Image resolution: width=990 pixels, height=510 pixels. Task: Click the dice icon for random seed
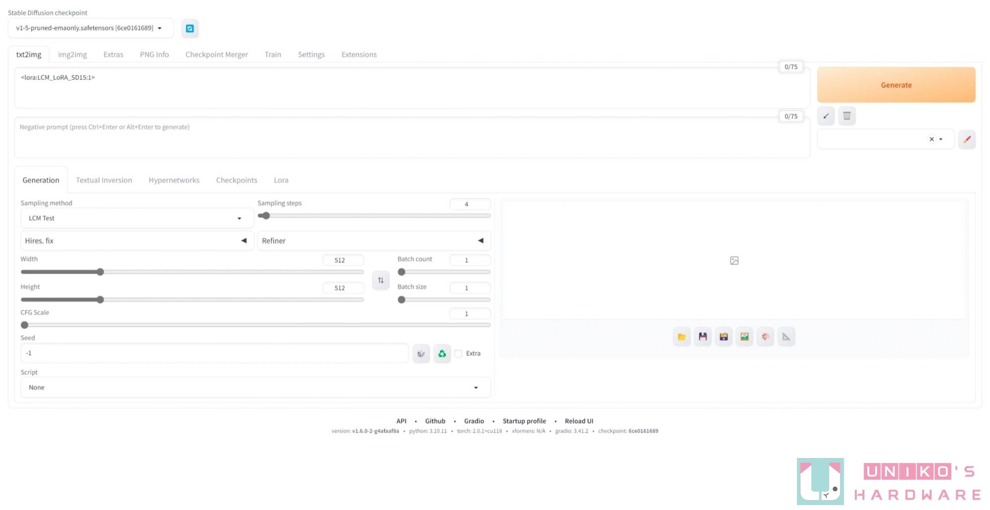421,354
